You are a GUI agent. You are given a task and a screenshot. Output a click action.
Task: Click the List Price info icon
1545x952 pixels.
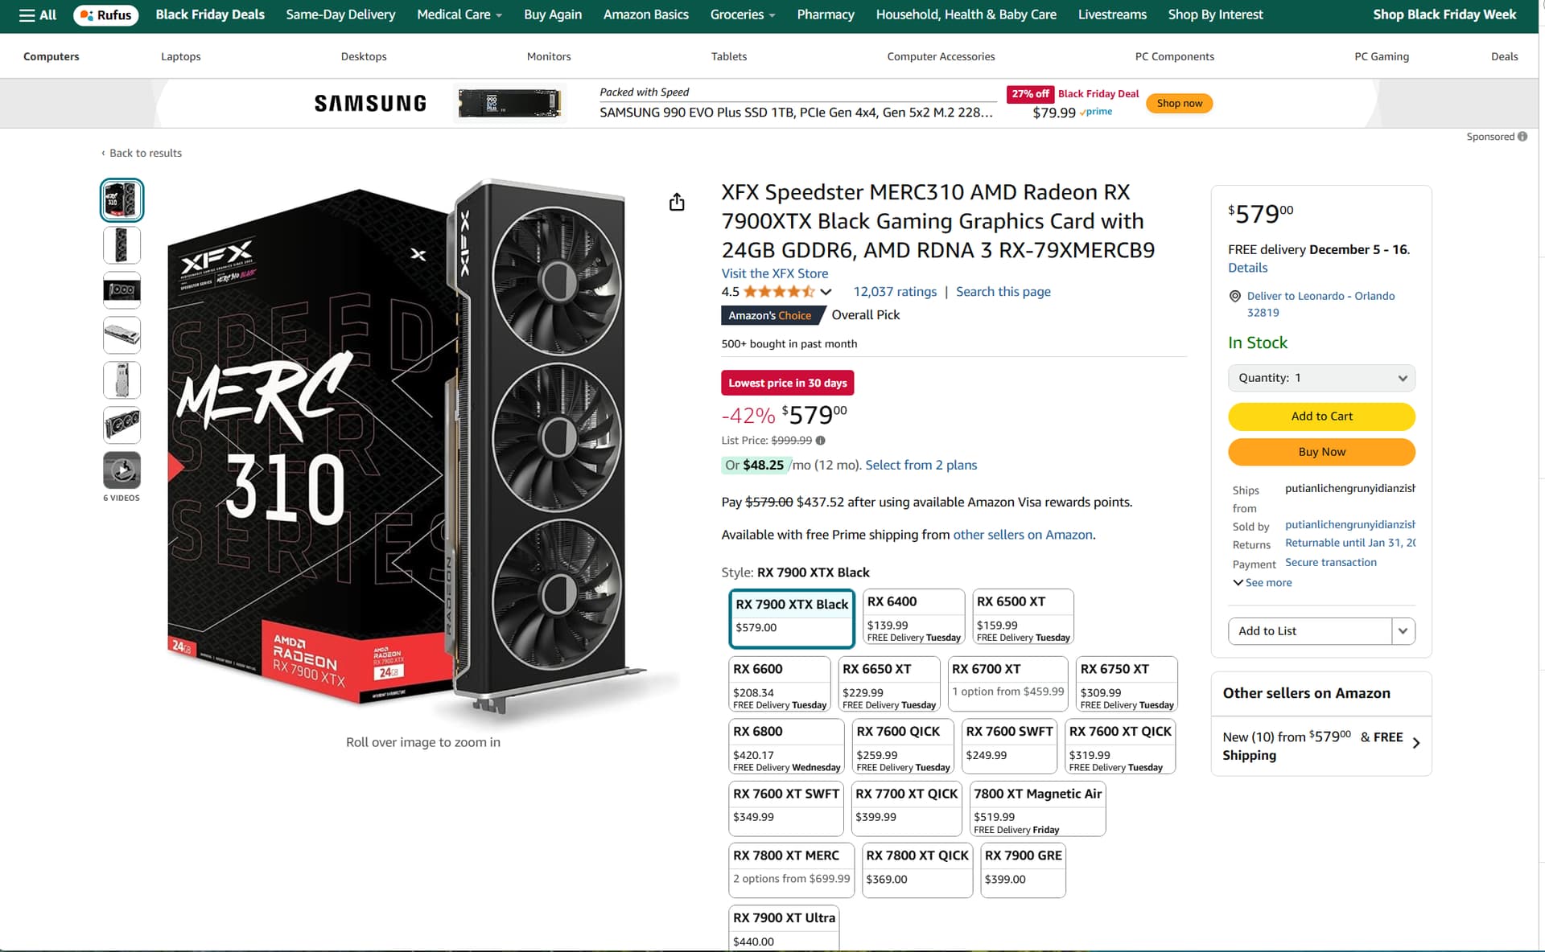coord(820,441)
